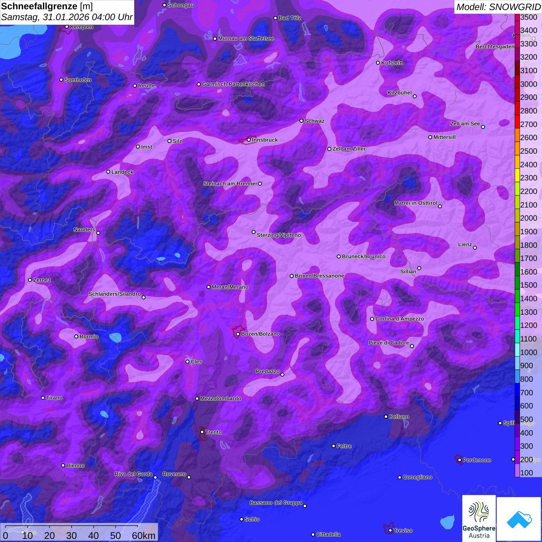Click the Pieve di Cadore label

pos(389,343)
